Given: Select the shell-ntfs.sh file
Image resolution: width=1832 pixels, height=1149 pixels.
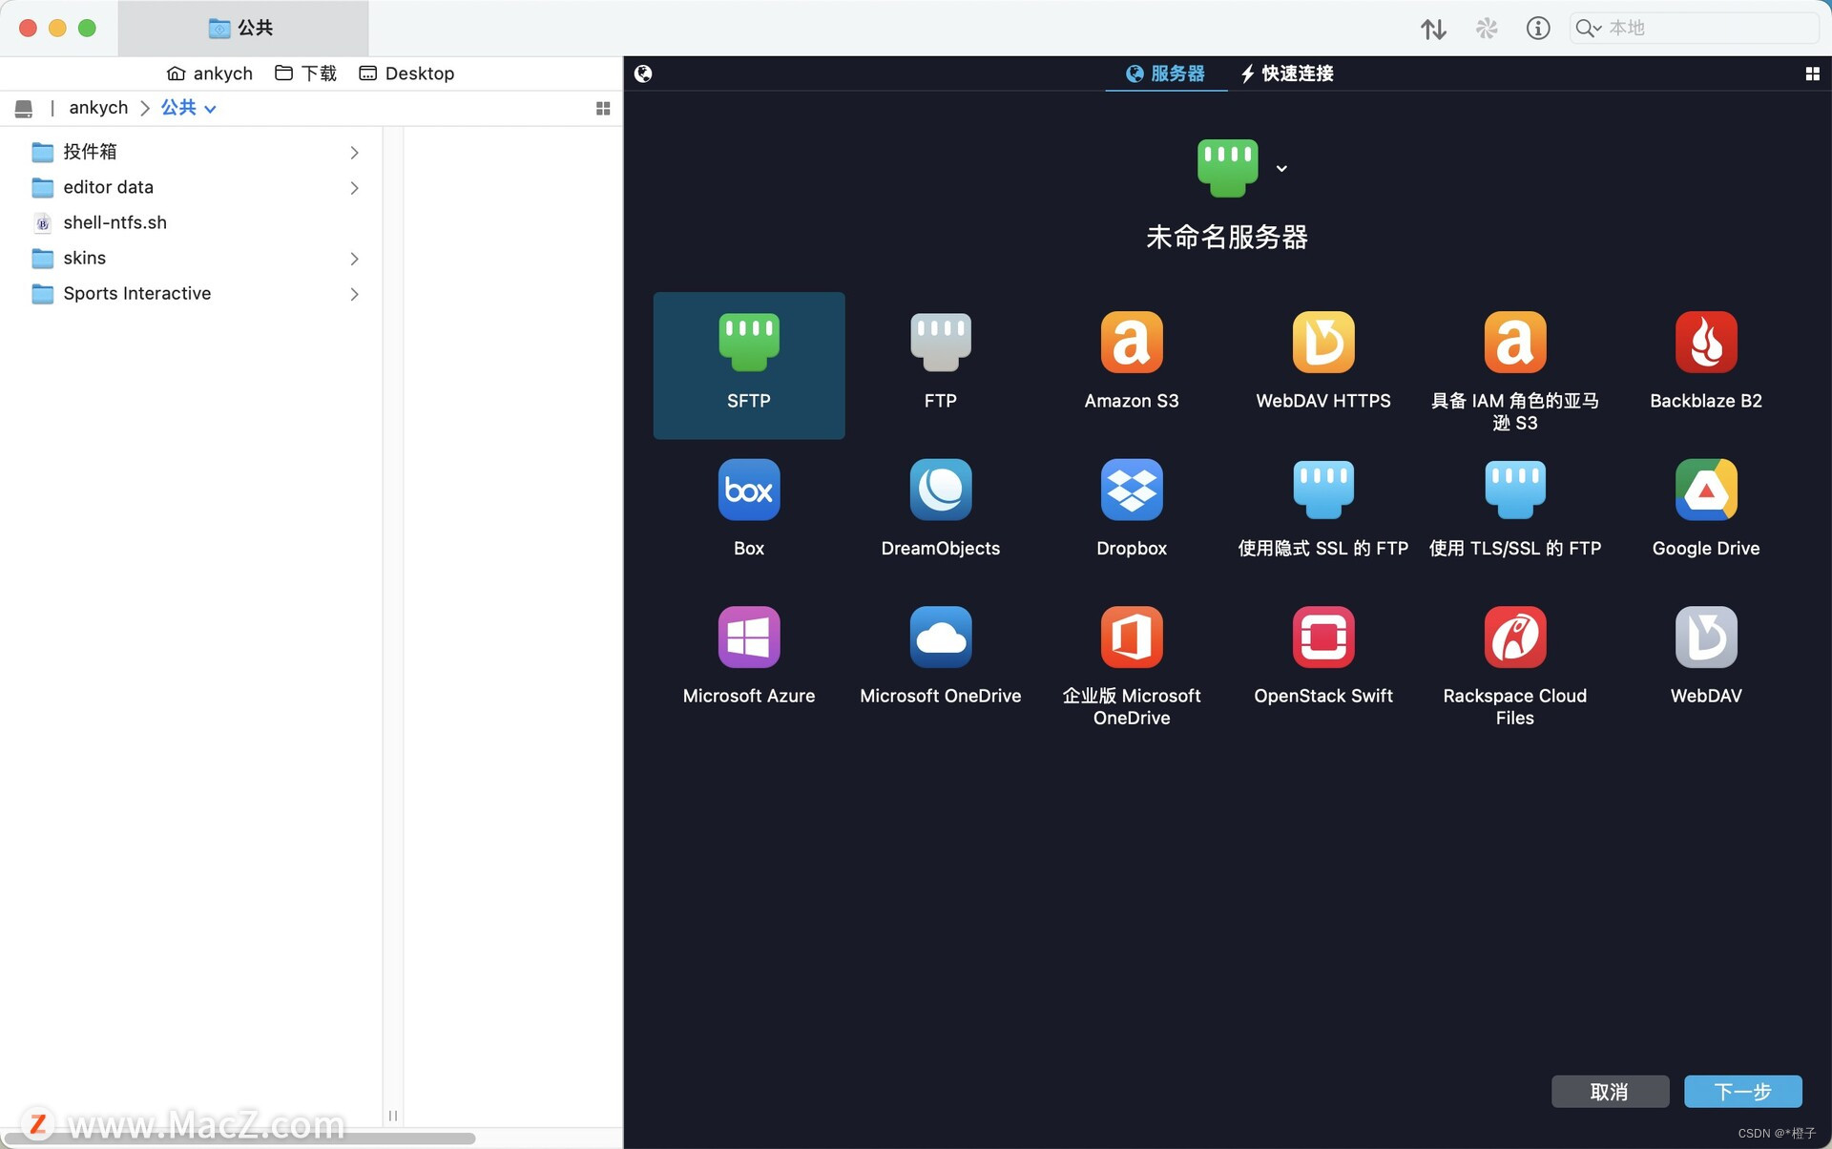Looking at the screenshot, I should point(192,222).
